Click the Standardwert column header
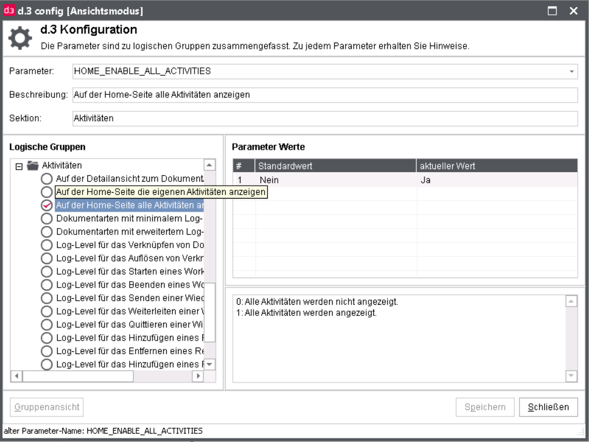 point(335,166)
